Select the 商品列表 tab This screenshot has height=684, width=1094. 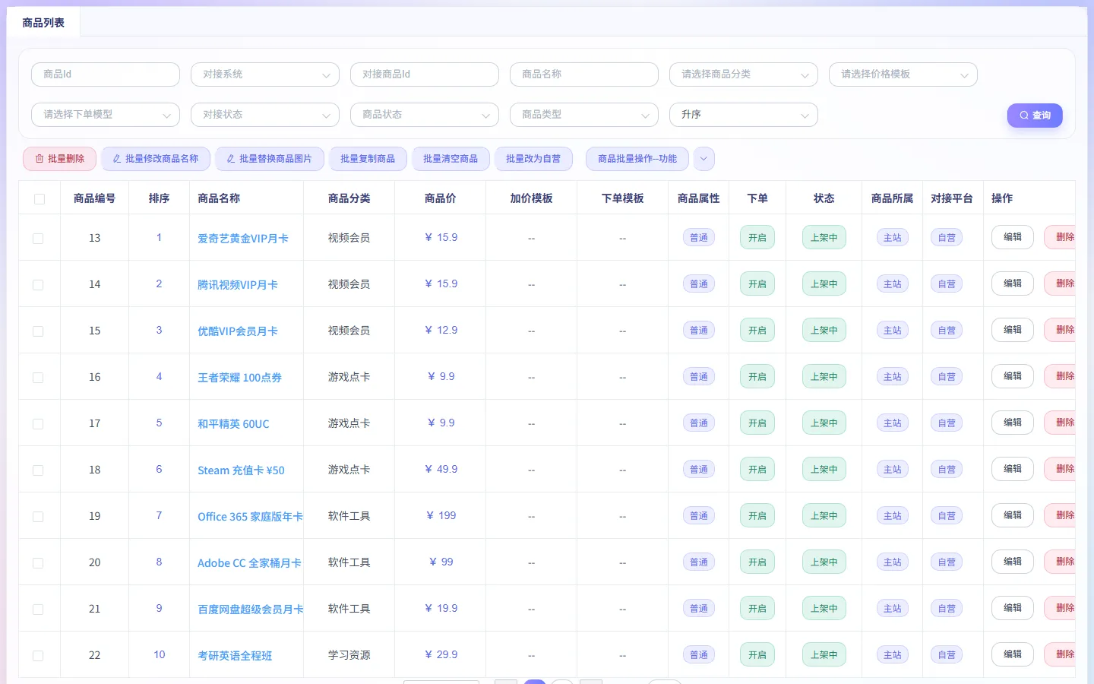(43, 23)
